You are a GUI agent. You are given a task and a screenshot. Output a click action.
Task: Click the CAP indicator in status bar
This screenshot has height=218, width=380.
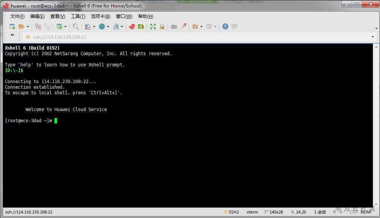353,212
